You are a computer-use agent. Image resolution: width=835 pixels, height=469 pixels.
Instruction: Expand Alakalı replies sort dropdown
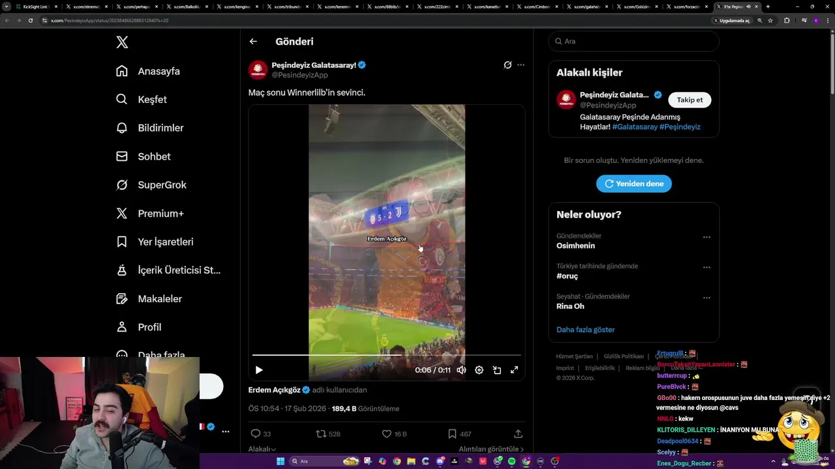coord(262,449)
